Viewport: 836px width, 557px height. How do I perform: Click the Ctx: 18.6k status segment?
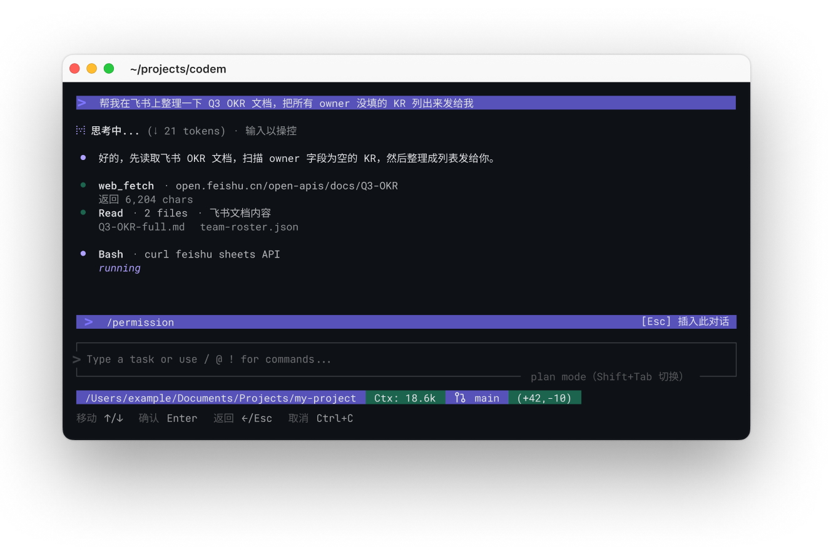405,398
